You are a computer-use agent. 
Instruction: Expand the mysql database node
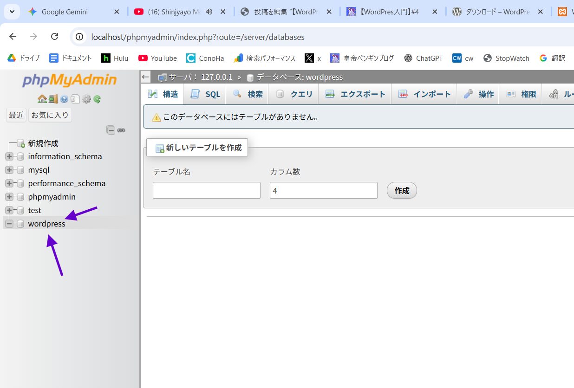[x=9, y=170]
